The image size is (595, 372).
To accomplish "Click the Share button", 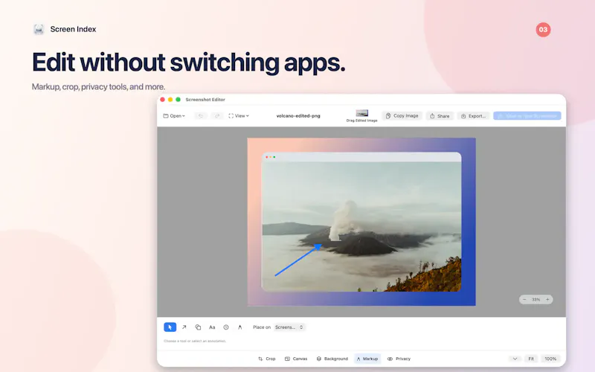I will (440, 116).
